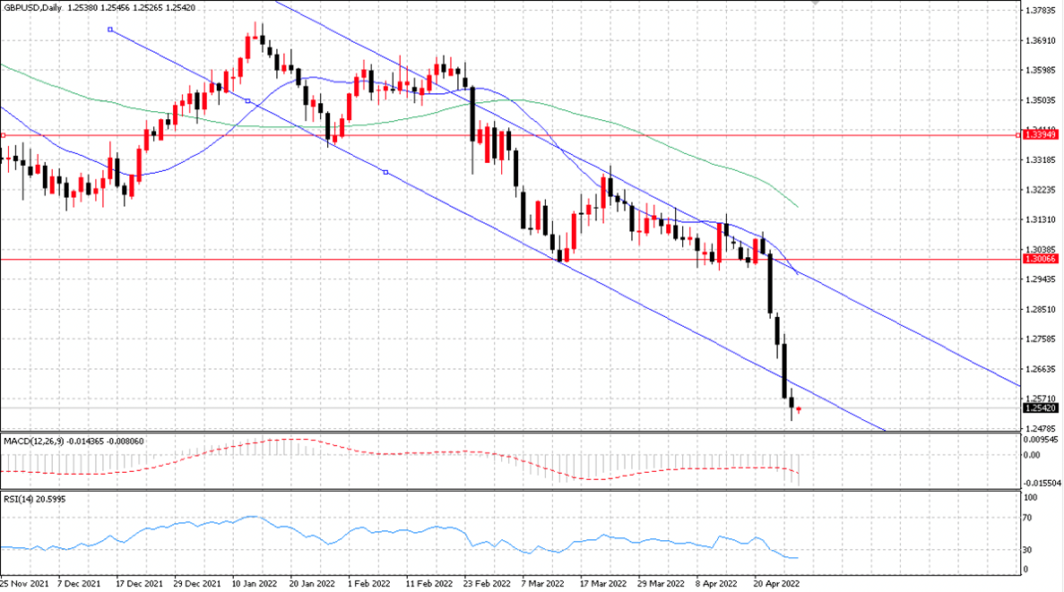Click the 23 Feb 2022 date on the time axis
Image resolution: width=1064 pixels, height=592 pixels.
tap(487, 583)
